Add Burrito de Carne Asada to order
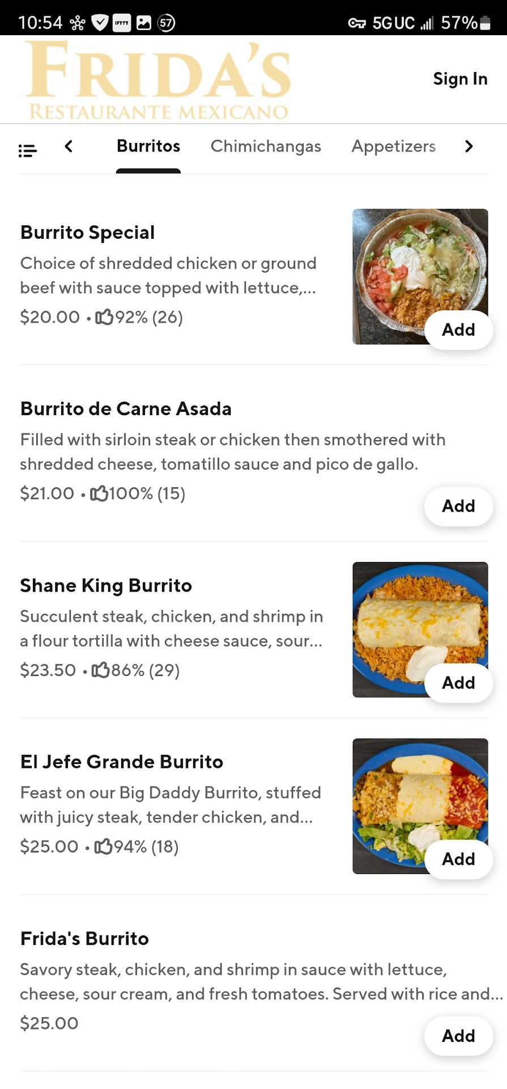This screenshot has width=507, height=1089. (458, 506)
